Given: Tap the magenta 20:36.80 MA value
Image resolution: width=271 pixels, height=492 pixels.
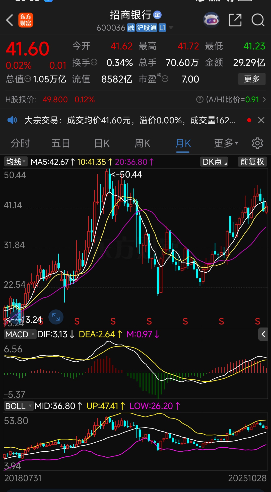Looking at the screenshot, I should click(134, 162).
